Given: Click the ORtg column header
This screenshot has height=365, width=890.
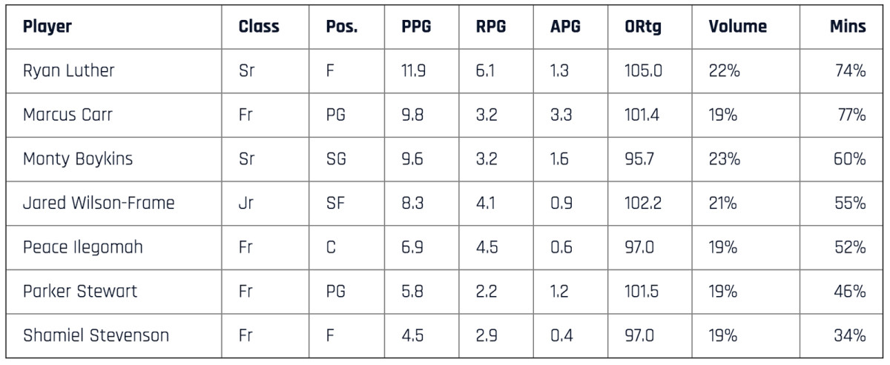Looking at the screenshot, I should (x=643, y=27).
